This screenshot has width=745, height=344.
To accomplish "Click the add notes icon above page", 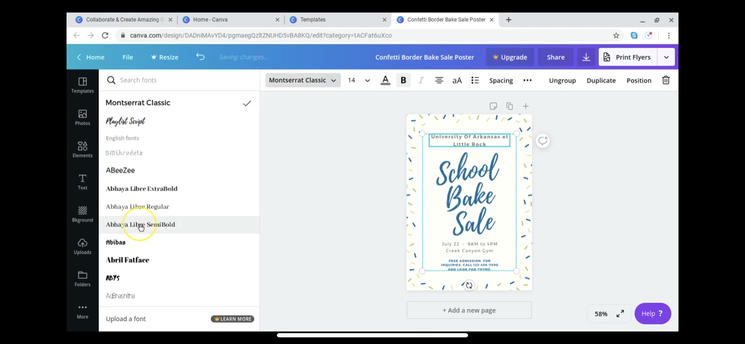I will (493, 106).
